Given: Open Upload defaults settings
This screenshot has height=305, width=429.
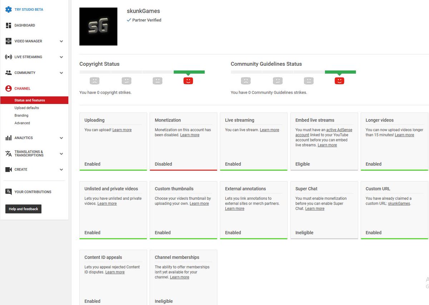Looking at the screenshot, I should [27, 108].
